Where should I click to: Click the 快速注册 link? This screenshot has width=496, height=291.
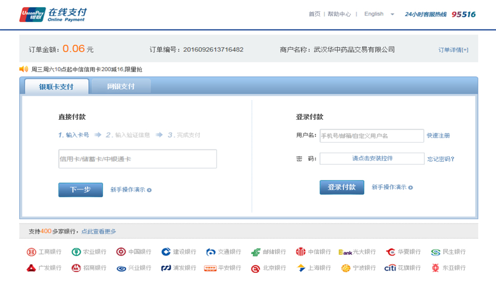(438, 136)
